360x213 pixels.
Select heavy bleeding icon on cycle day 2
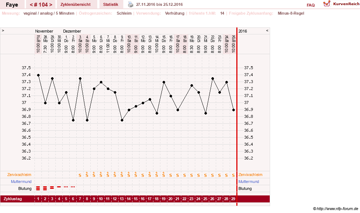click(x=45, y=188)
